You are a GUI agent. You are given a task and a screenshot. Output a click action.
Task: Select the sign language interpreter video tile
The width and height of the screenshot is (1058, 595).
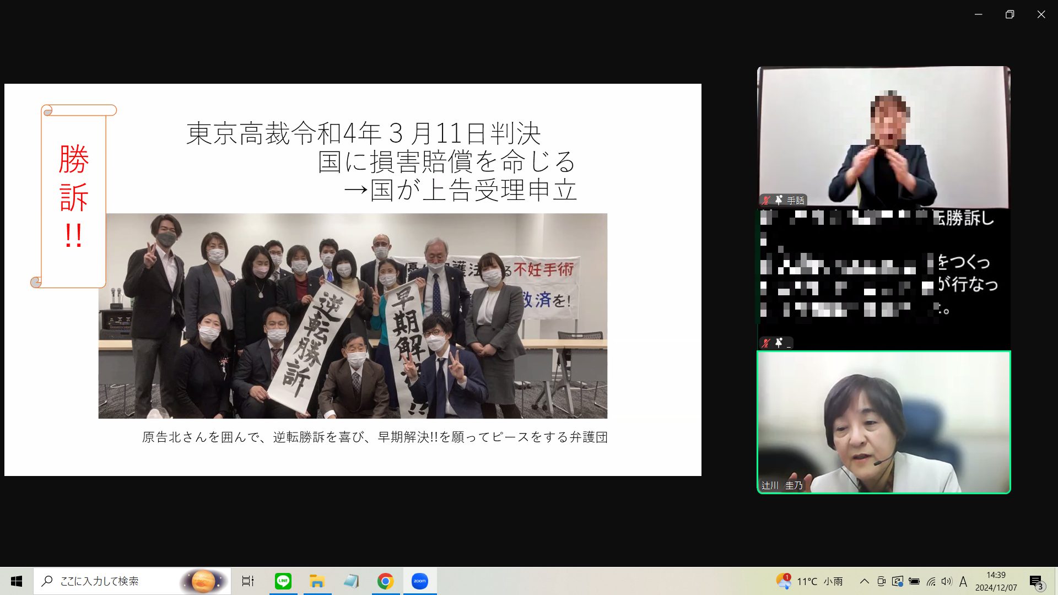[883, 136]
